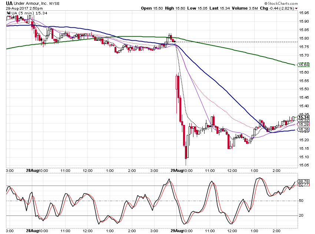Click the 15.10 price axis label

coord(304,157)
